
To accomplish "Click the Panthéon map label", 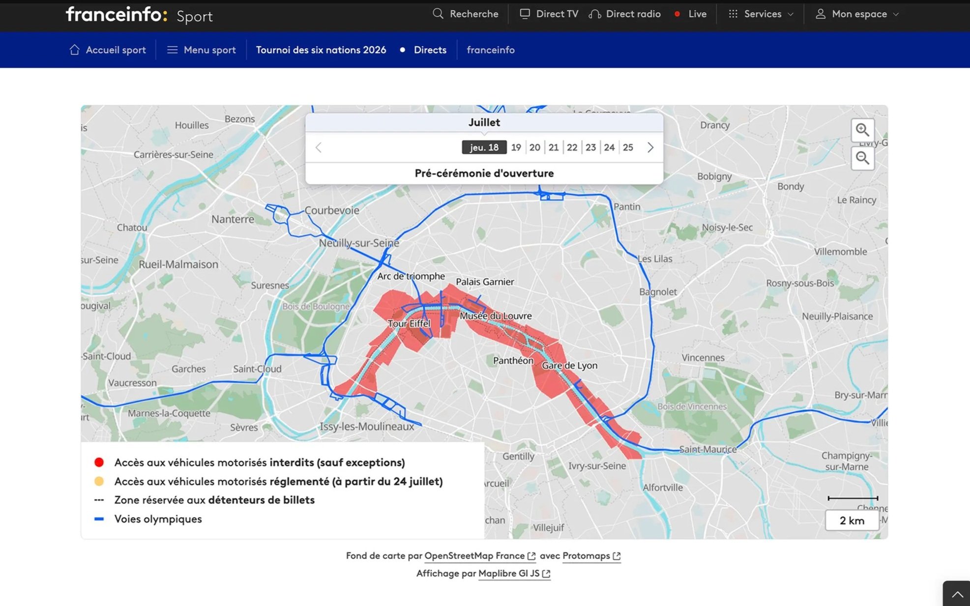I will [x=513, y=361].
